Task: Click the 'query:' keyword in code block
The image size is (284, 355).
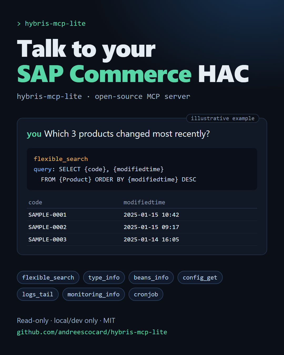Action: [x=44, y=169]
